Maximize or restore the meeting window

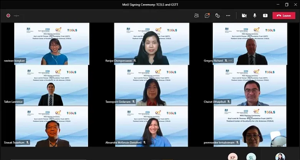coord(287,4)
